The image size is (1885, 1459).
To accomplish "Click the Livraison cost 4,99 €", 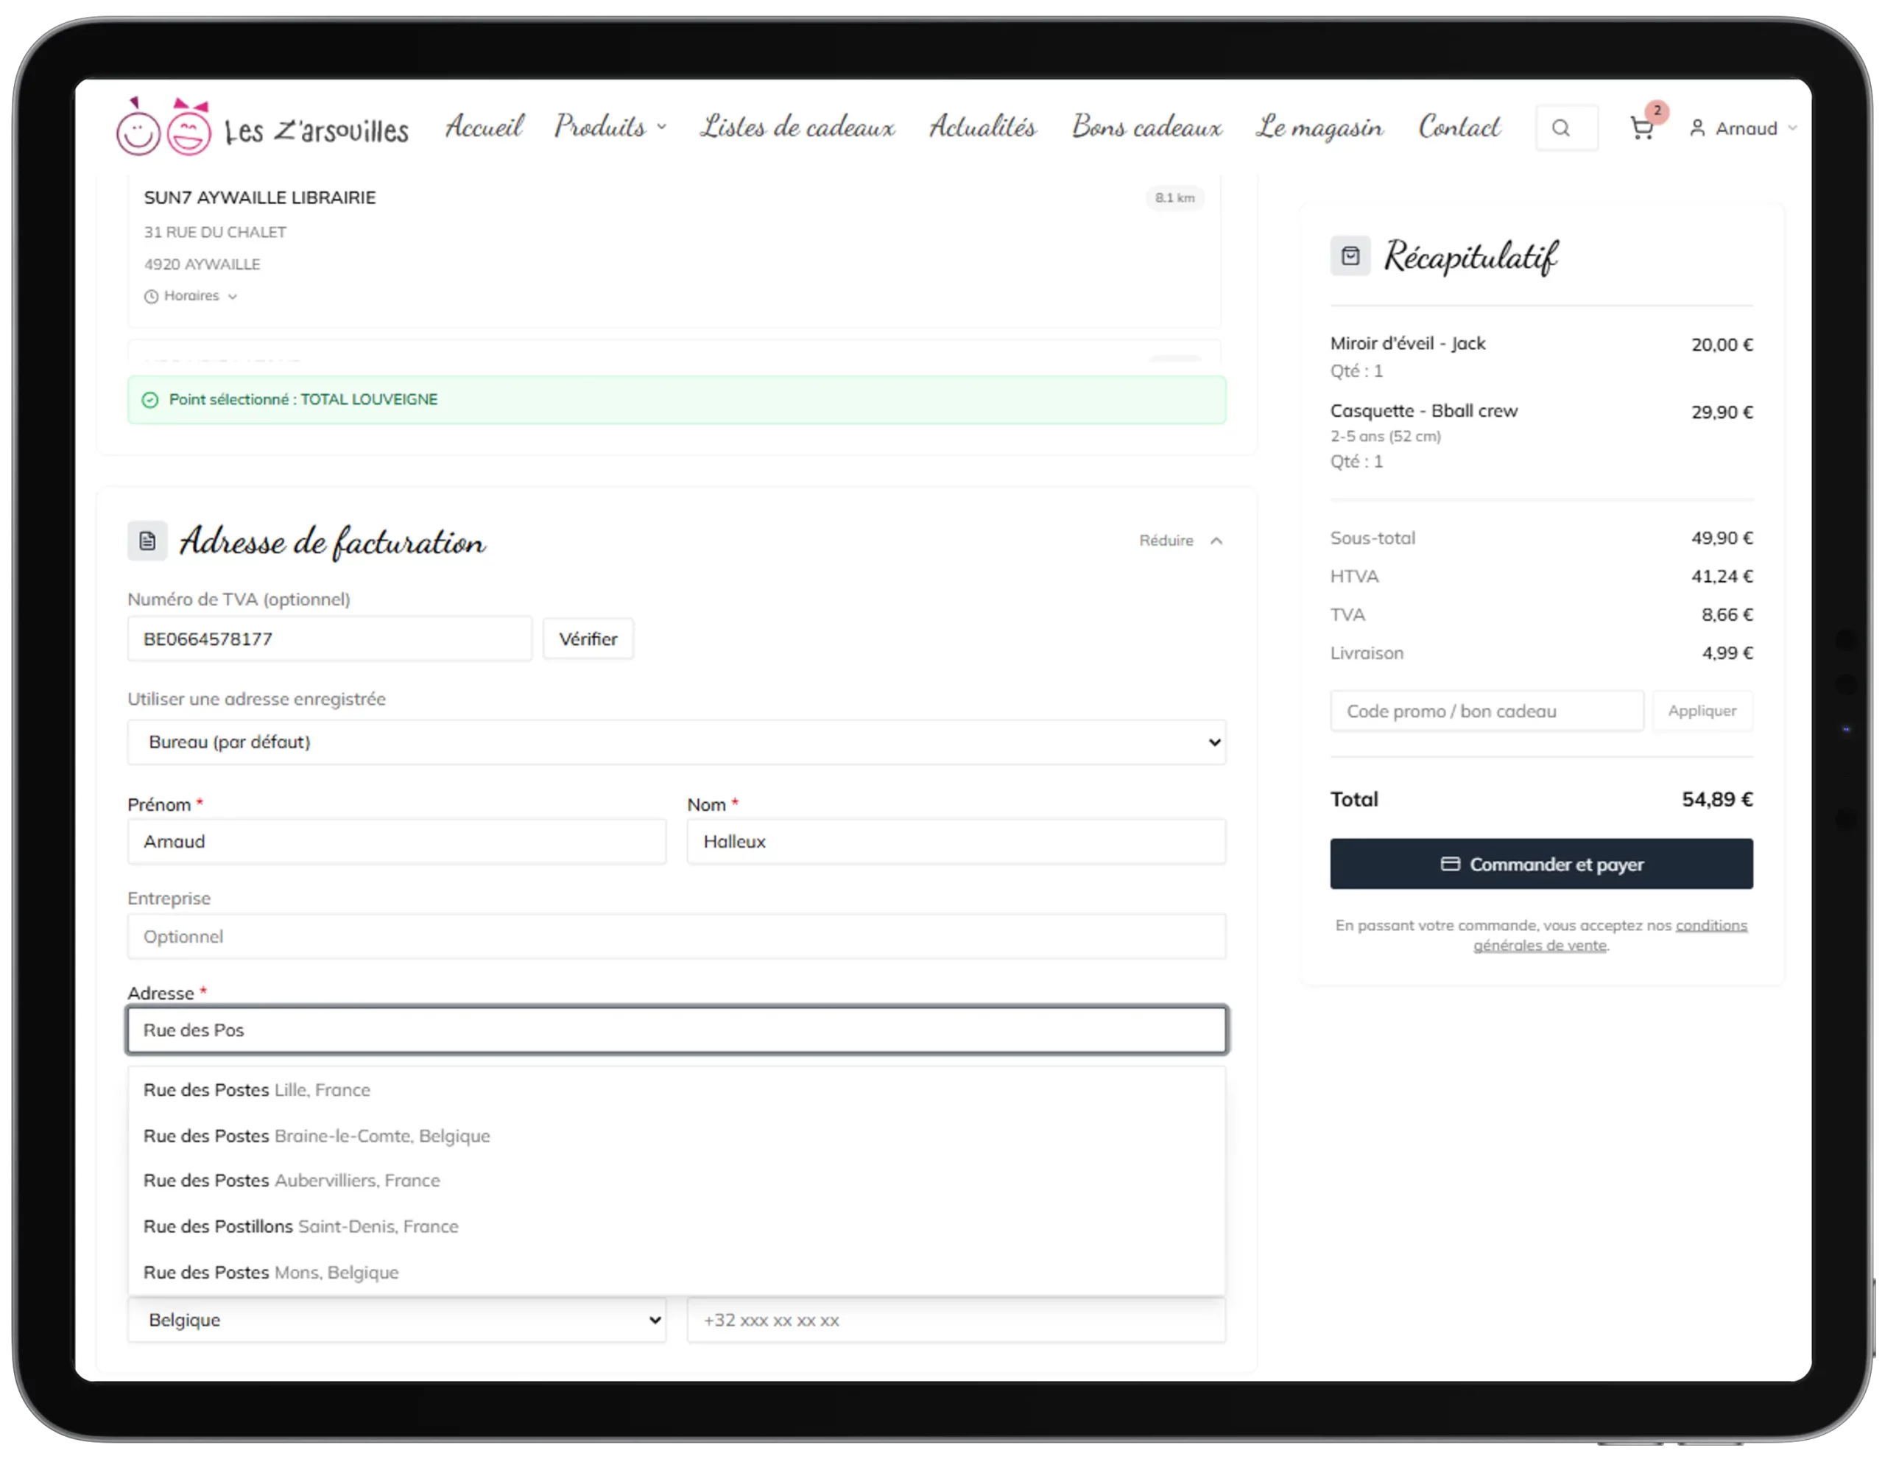I will coord(1727,653).
